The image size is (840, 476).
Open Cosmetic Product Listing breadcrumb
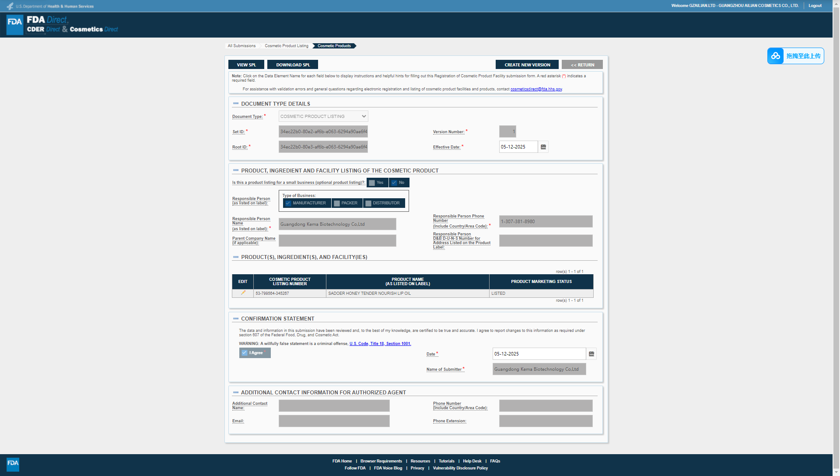[x=286, y=46]
